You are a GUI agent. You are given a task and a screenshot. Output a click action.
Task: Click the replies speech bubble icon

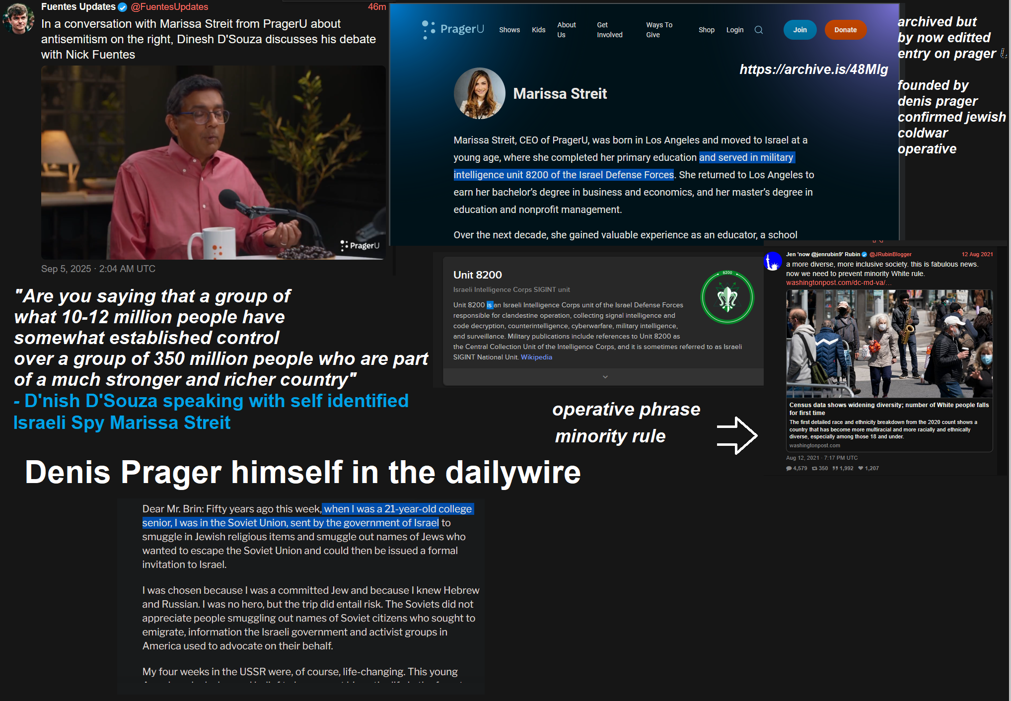(x=789, y=468)
